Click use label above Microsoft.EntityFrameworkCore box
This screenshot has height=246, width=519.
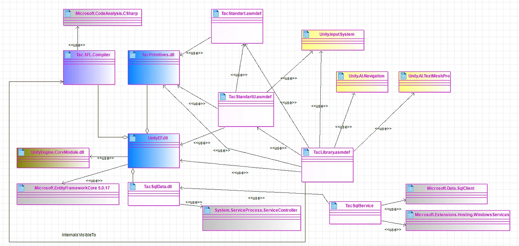coord(94,181)
